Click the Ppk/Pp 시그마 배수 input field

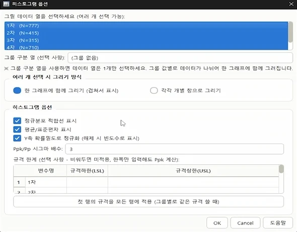[x=175, y=149]
